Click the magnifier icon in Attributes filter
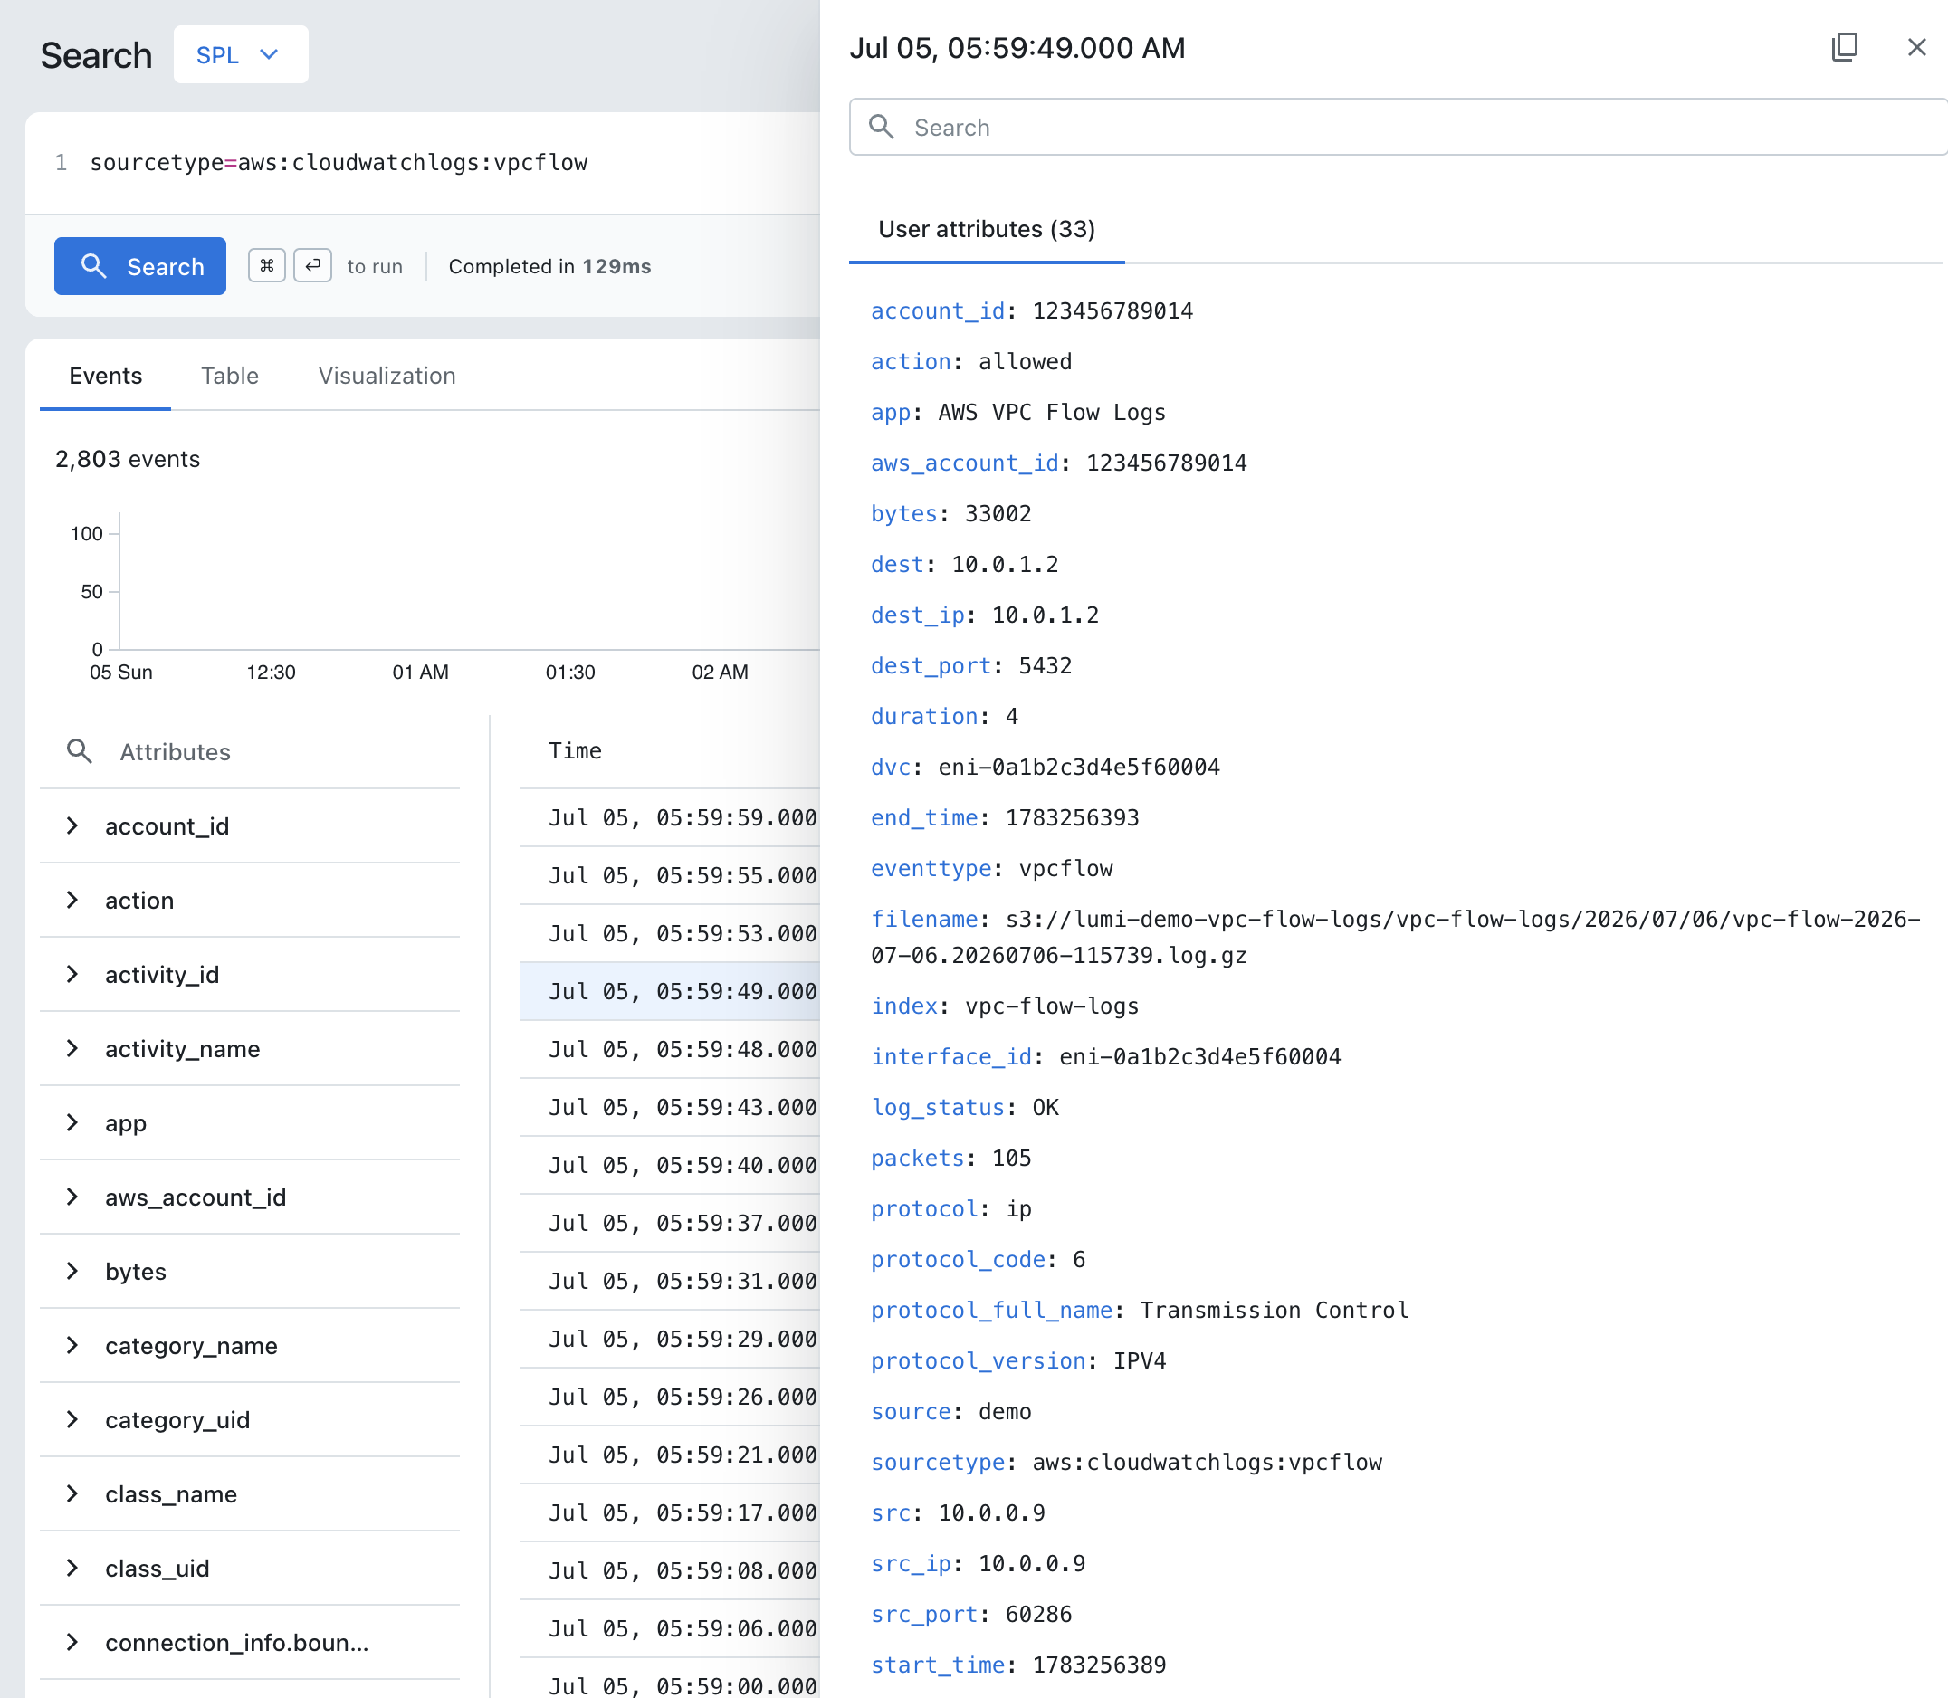The height and width of the screenshot is (1698, 1948). tap(80, 751)
